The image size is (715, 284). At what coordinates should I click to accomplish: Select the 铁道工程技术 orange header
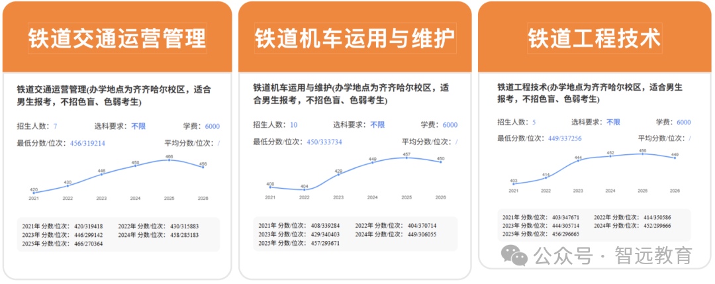(595, 37)
